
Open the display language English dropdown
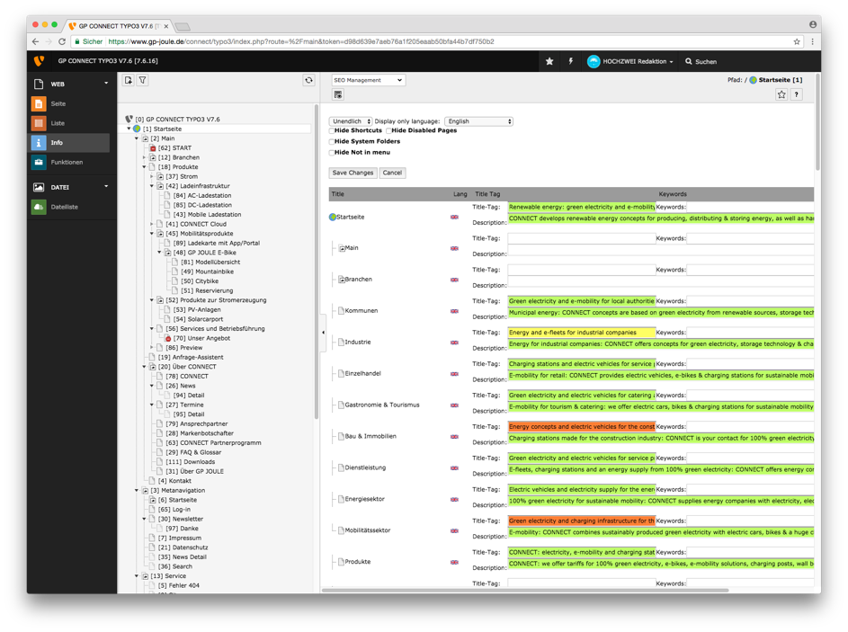(x=478, y=120)
